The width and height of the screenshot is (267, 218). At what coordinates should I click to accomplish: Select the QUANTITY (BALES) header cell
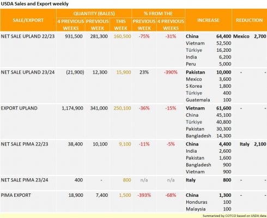[x=94, y=14]
